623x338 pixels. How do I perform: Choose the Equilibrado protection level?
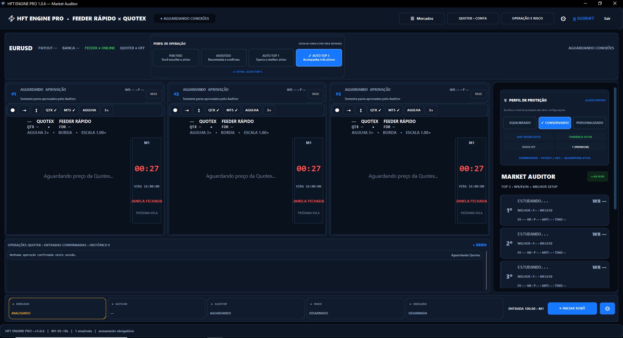click(520, 123)
